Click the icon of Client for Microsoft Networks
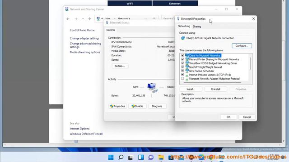Screen dimensions: 289x162 187,55
